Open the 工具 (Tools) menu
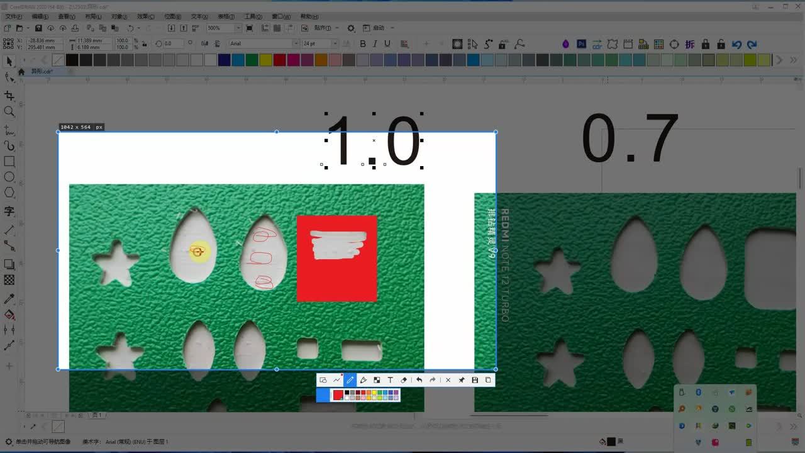The height and width of the screenshot is (453, 805). 253,16
